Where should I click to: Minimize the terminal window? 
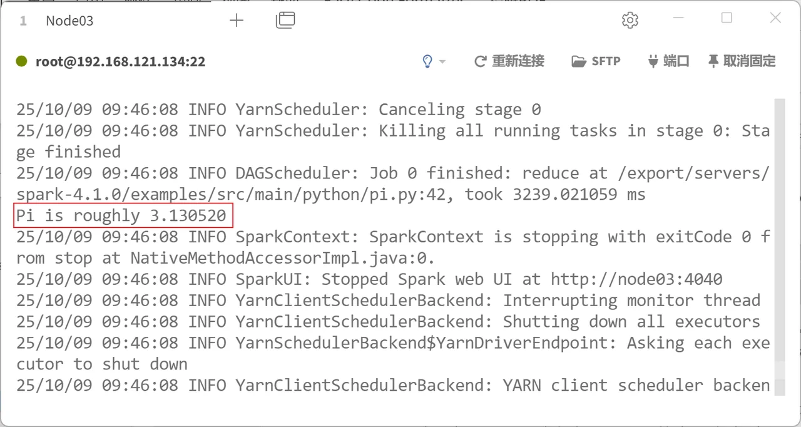click(679, 19)
